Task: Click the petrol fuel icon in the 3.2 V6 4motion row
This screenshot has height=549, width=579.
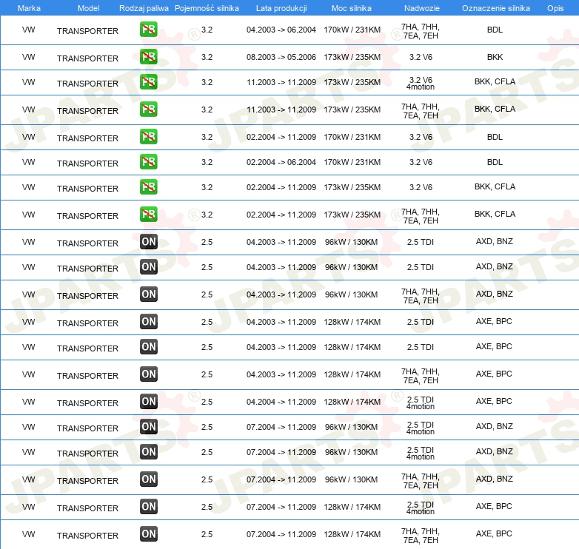Action: 148,82
